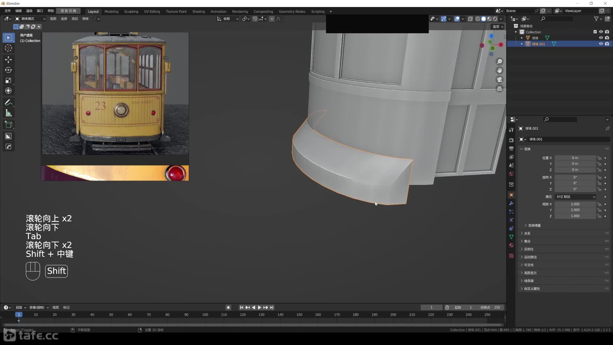Select the Annotate pencil tool
Screen dimensions: 613x345
pyautogui.click(x=9, y=103)
